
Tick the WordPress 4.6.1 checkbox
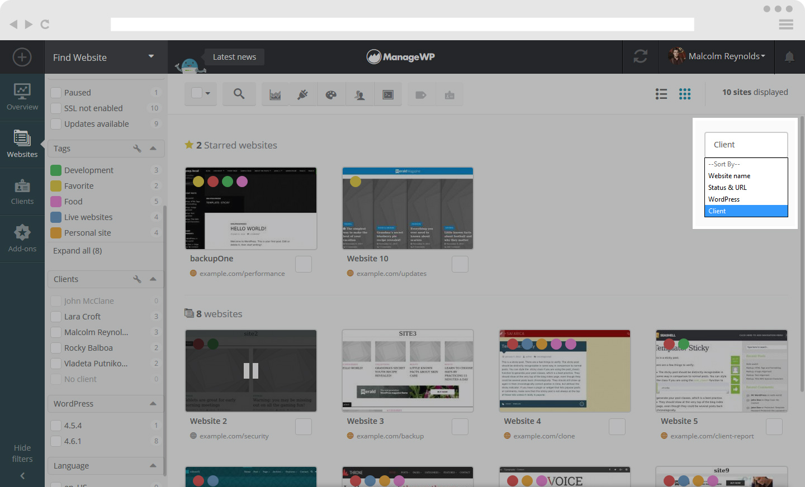tap(56, 441)
